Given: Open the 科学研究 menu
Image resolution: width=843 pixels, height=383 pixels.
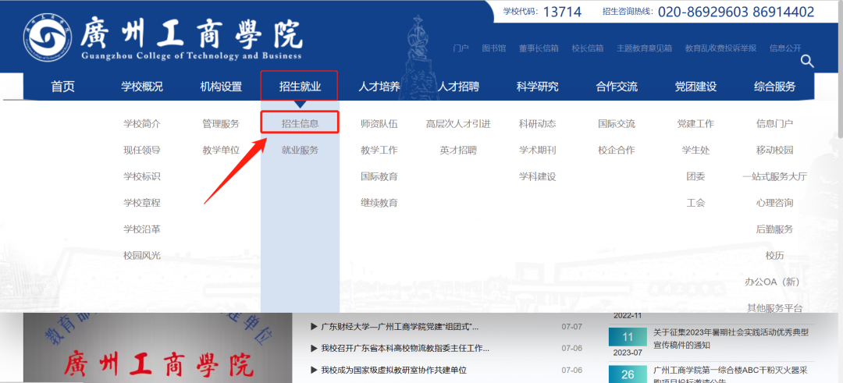Looking at the screenshot, I should pos(537,87).
